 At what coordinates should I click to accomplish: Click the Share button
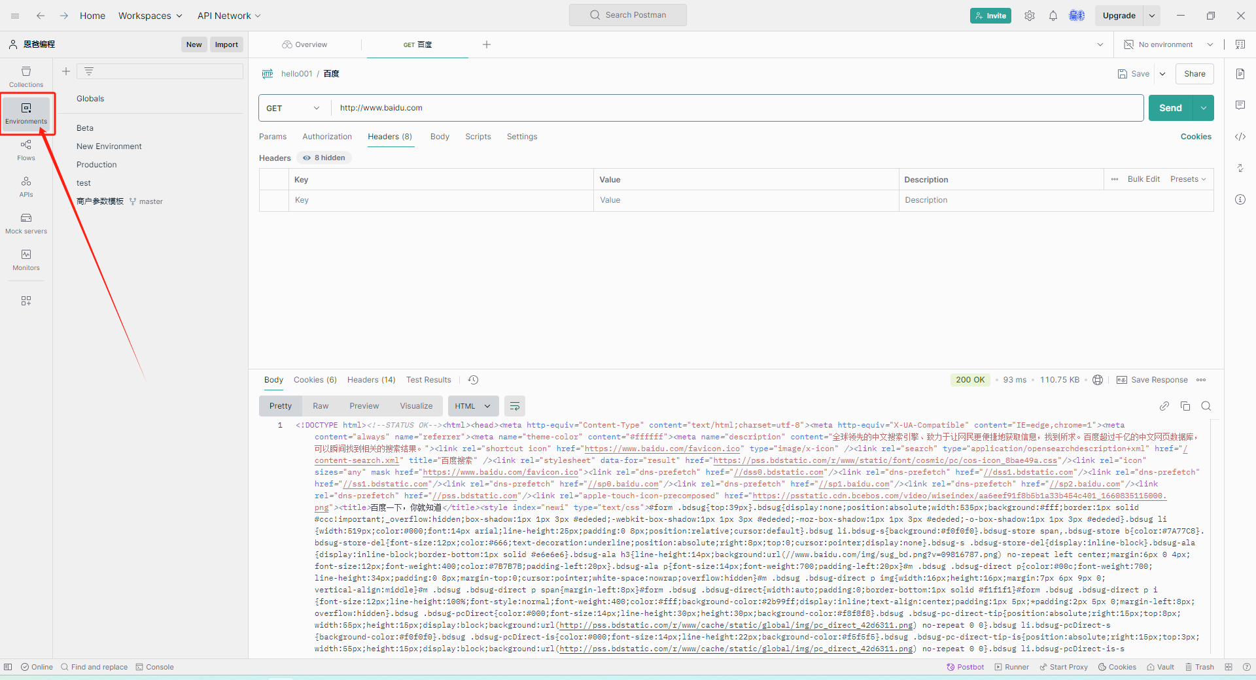click(x=1195, y=74)
